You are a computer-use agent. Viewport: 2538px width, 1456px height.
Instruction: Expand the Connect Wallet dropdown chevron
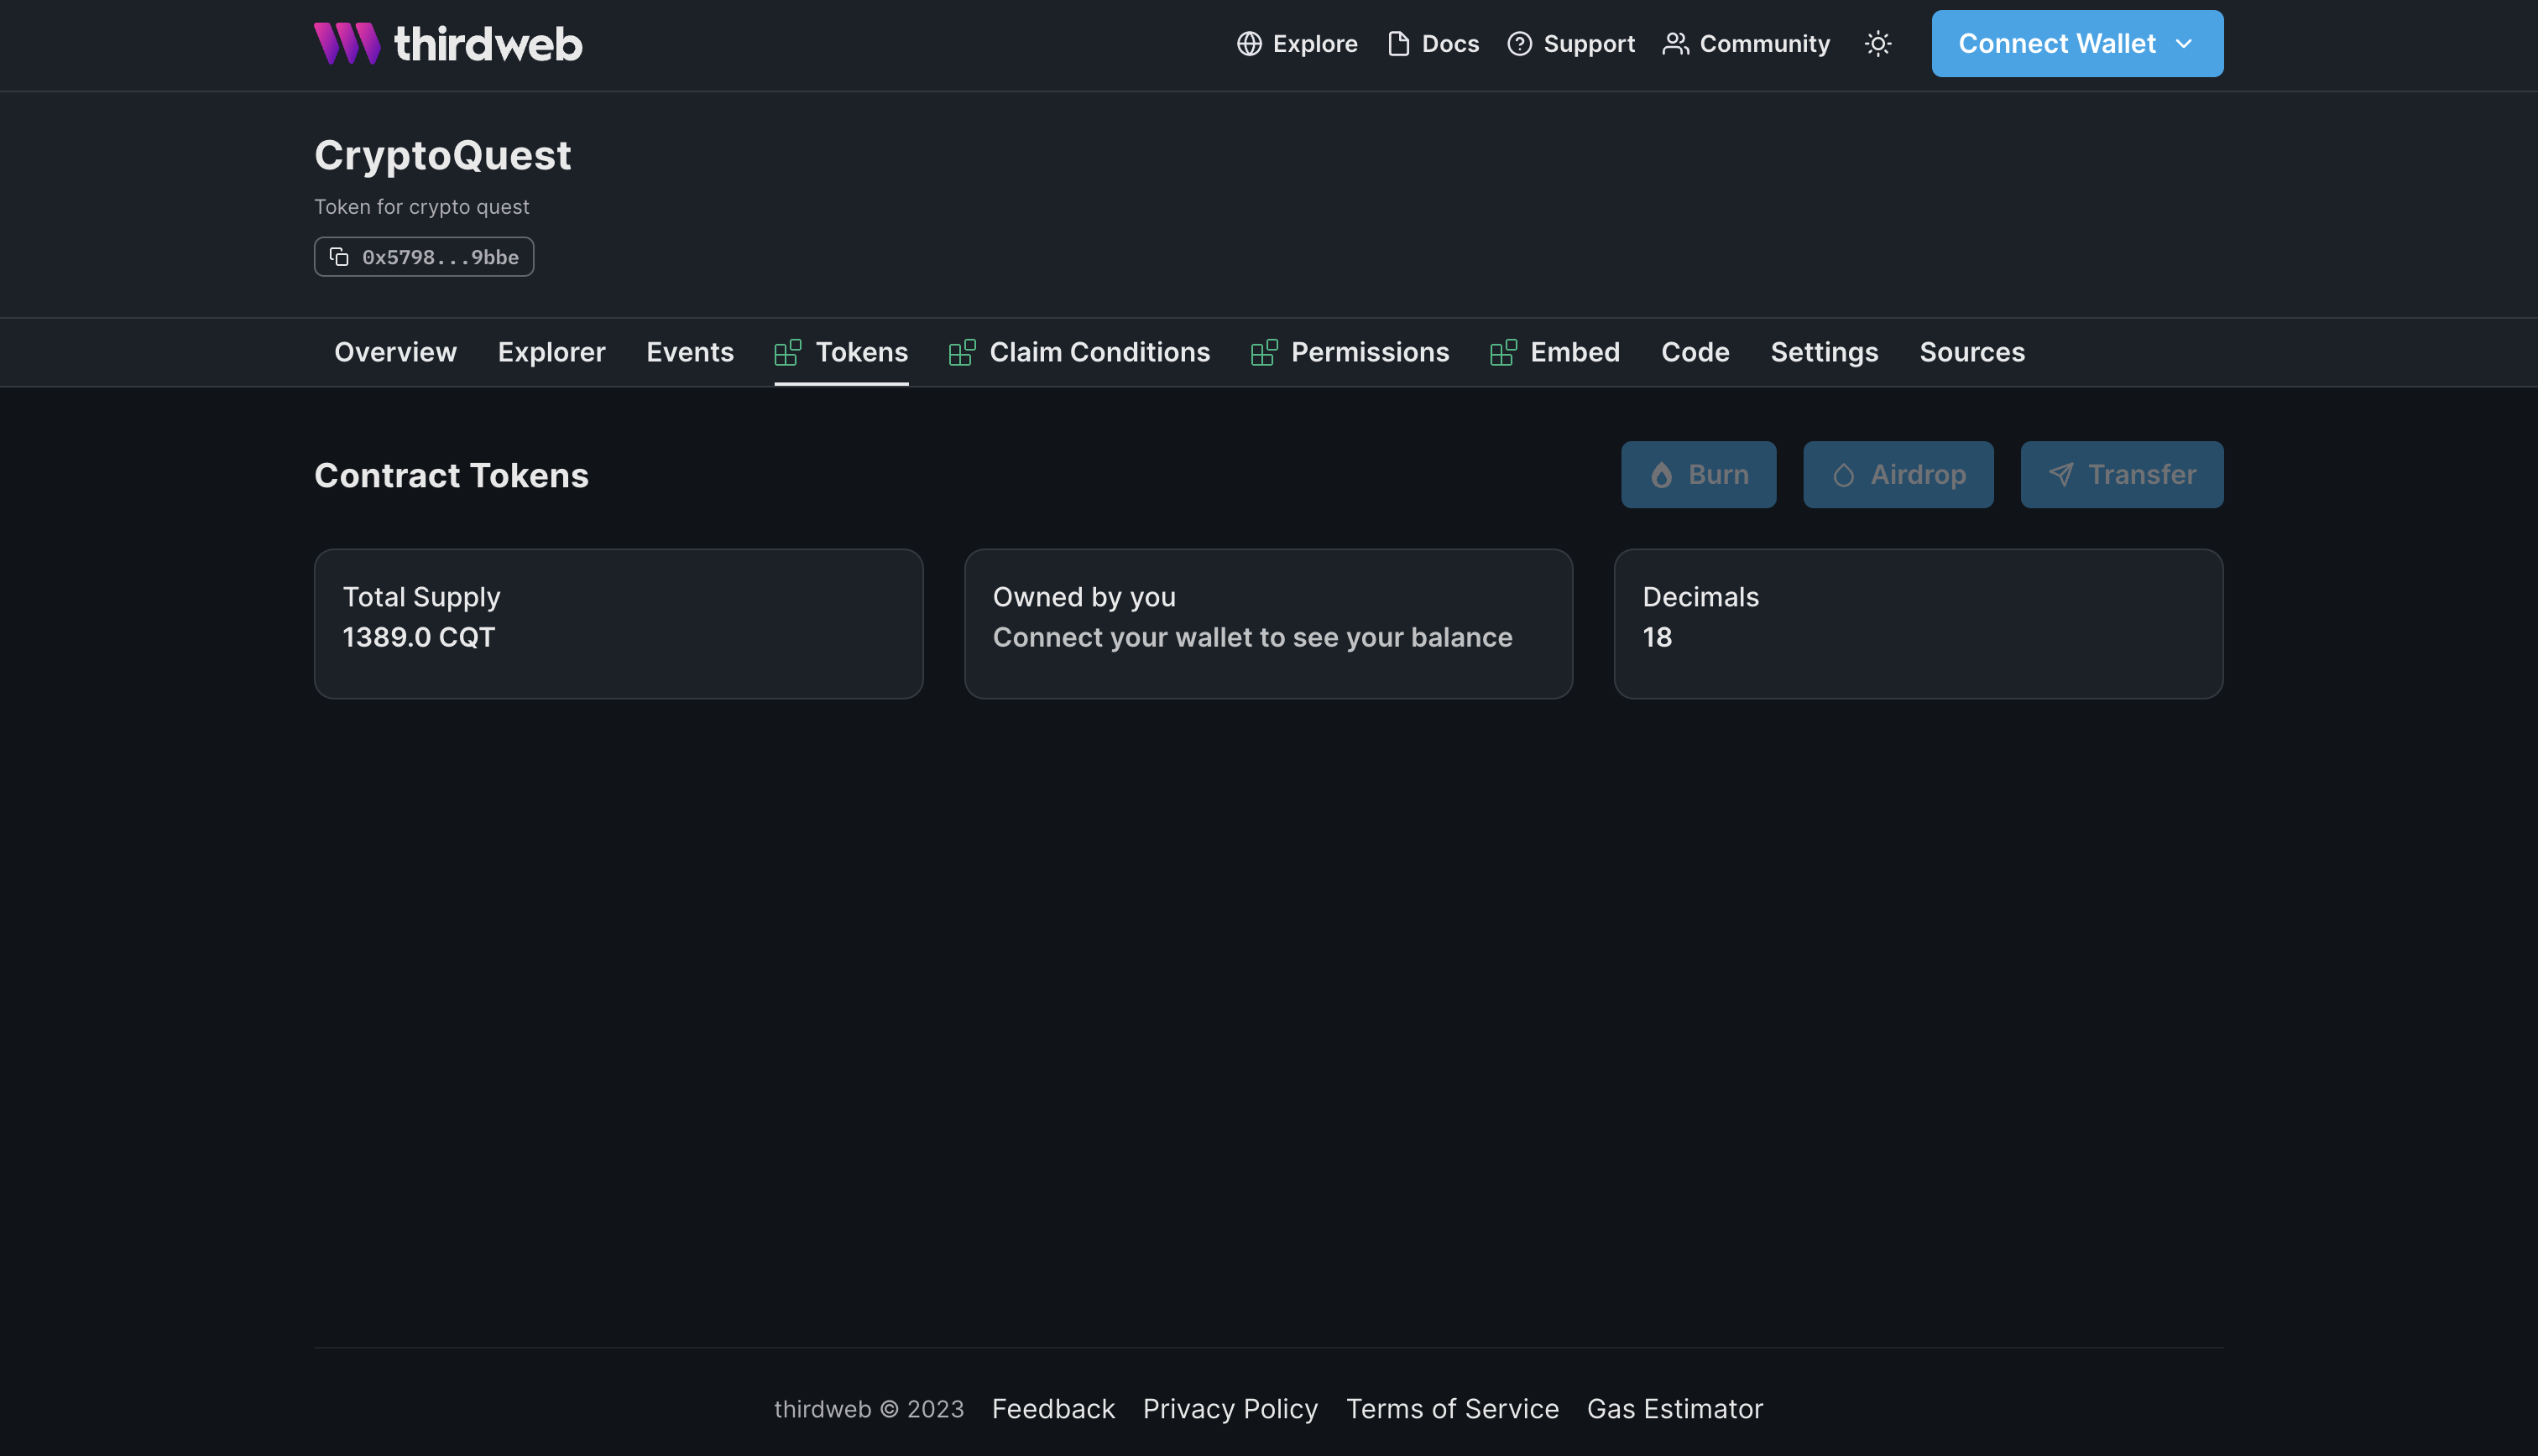tap(2184, 44)
